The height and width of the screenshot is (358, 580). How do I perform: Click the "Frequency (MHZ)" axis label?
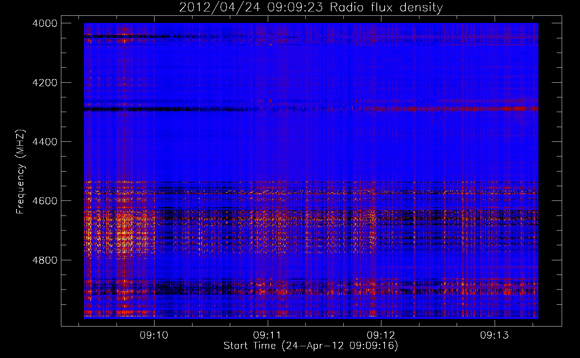20,172
